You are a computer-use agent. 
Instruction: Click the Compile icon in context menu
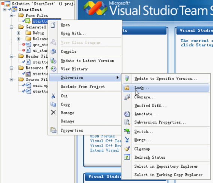point(53,51)
